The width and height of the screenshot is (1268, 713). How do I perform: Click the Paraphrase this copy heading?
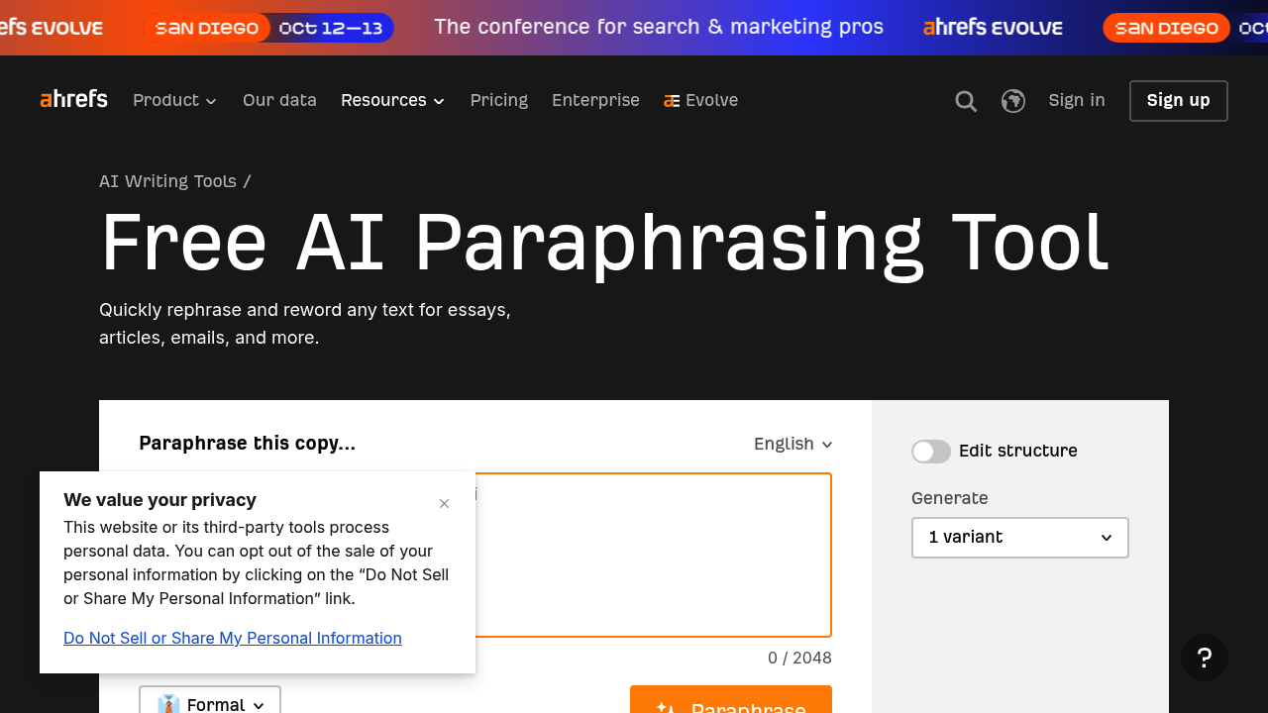pos(248,444)
